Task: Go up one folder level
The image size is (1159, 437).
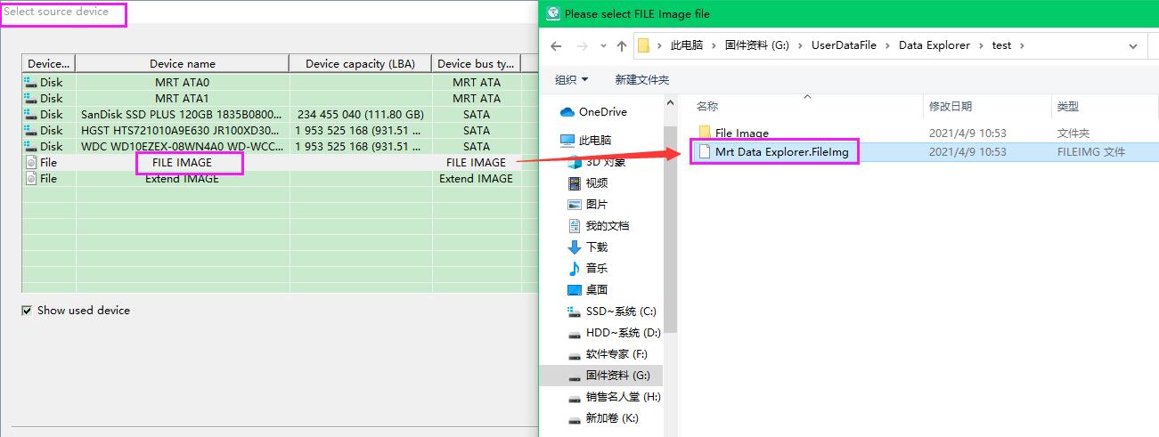Action: [x=622, y=45]
